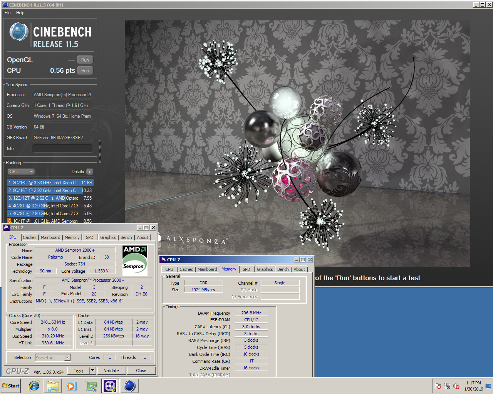
Task: Click the CPU-Z taskbar icon
Action: click(110, 386)
